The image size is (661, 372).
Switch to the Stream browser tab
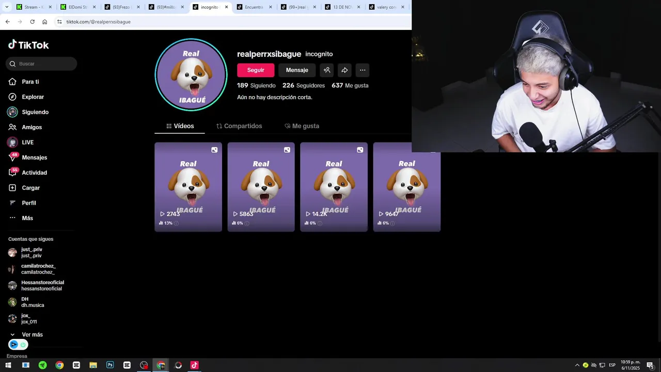pyautogui.click(x=34, y=7)
